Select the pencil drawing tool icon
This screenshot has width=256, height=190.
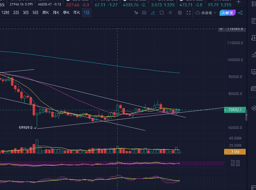[153, 13]
